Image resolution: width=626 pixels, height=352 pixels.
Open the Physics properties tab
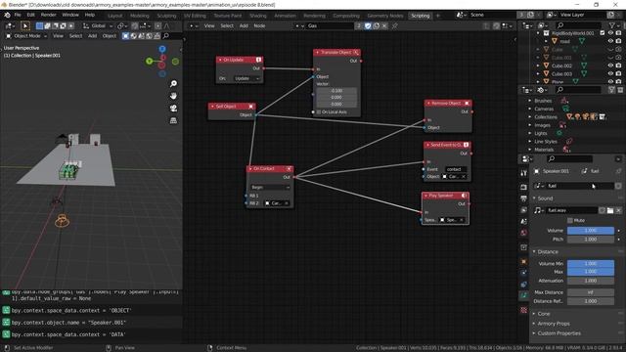tap(524, 273)
